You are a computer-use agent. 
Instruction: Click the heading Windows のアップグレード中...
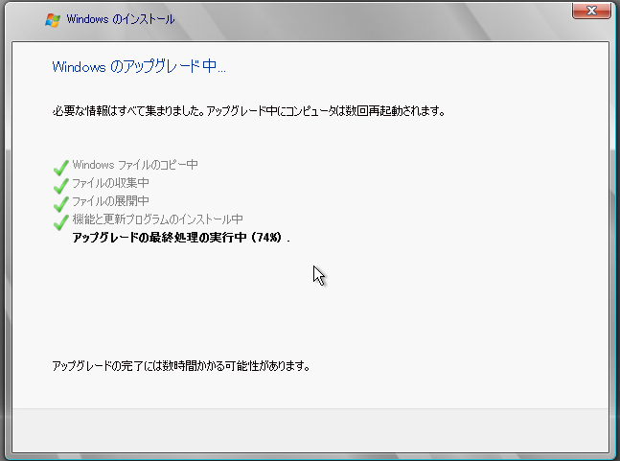139,66
